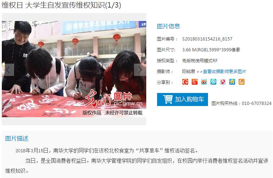
Task: Click the pic.gmw.cn watermark on photo
Action: 128,104
